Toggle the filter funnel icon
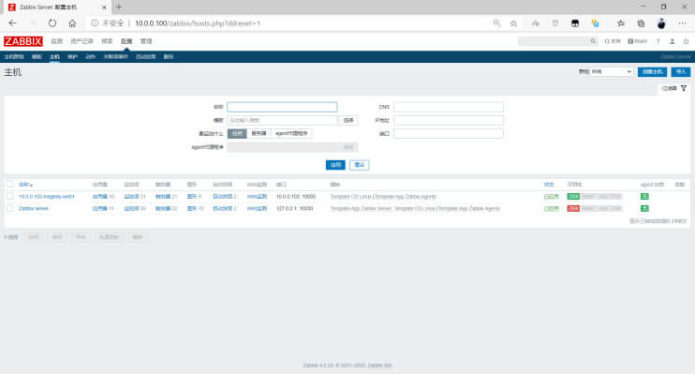 (684, 88)
